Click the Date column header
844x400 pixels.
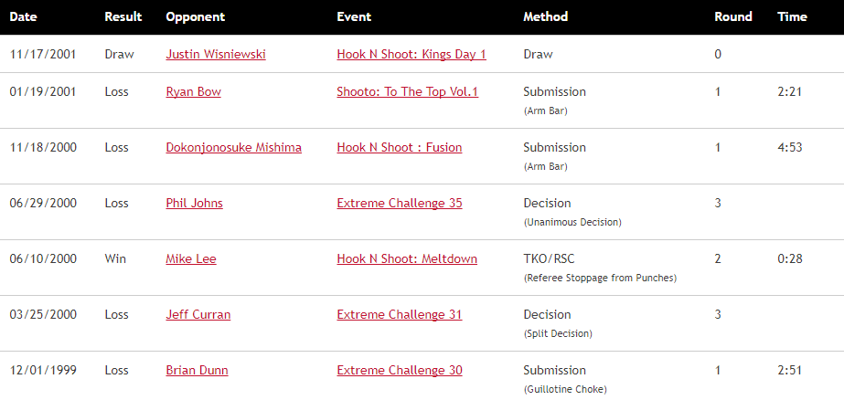coord(24,16)
